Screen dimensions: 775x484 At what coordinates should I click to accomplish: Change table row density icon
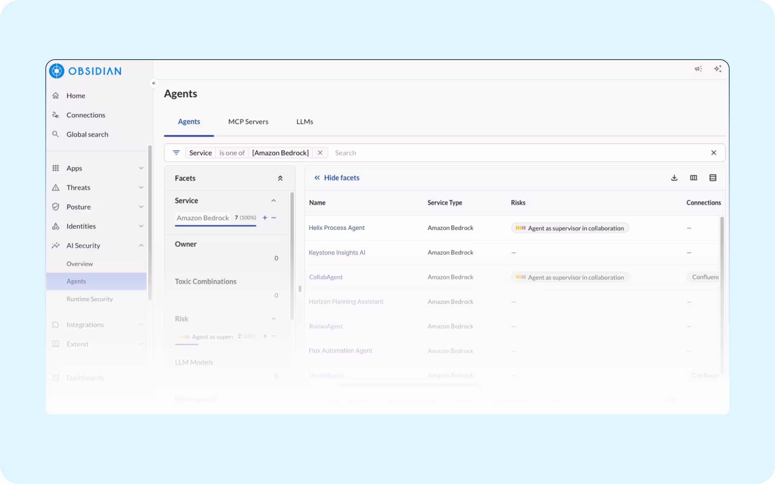point(713,178)
